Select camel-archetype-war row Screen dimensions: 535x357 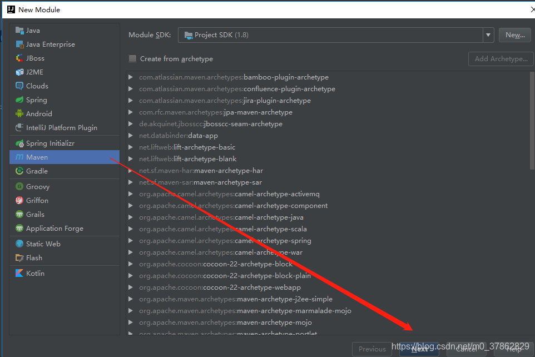coord(328,252)
